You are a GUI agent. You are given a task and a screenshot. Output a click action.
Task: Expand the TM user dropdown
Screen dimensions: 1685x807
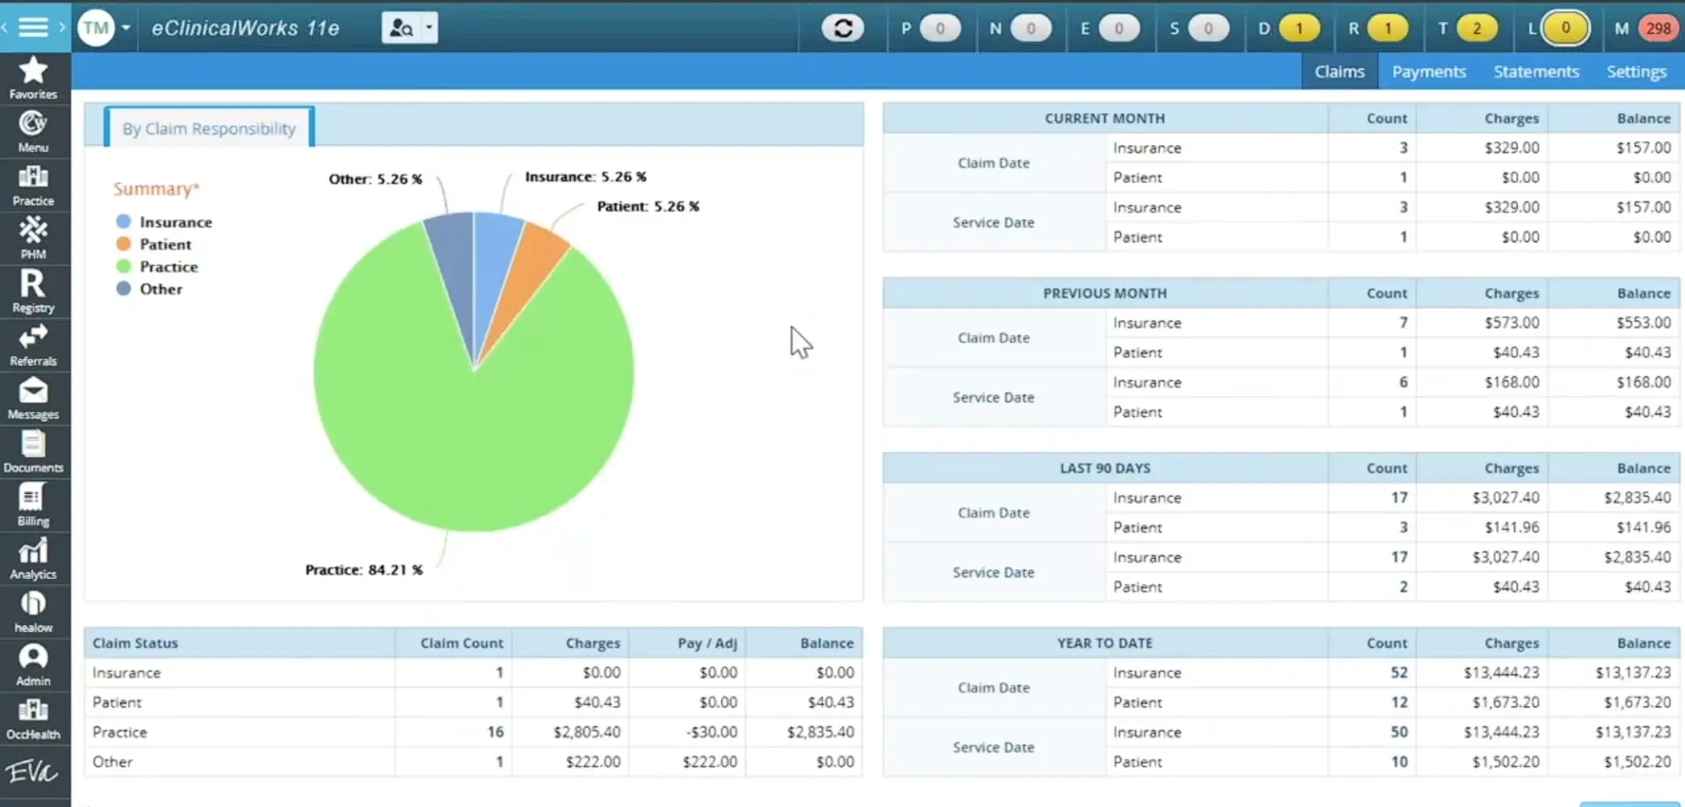pos(125,27)
